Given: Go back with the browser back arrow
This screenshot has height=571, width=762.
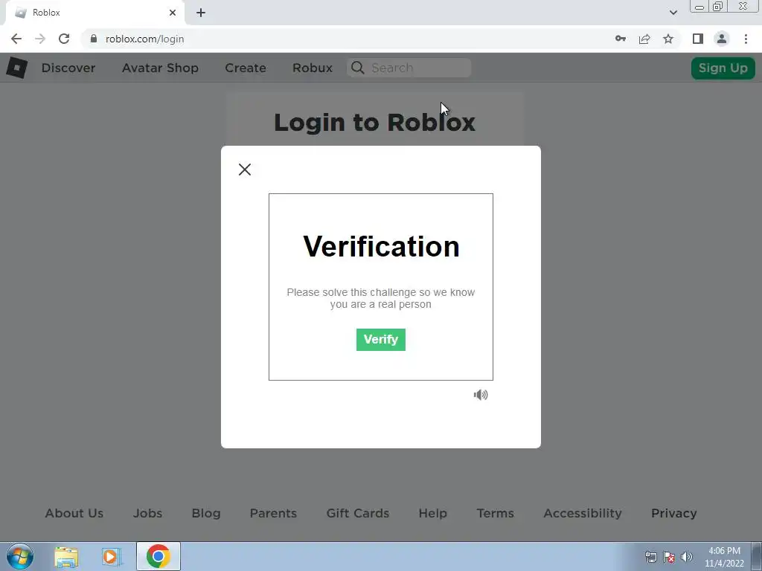Looking at the screenshot, I should [x=16, y=39].
